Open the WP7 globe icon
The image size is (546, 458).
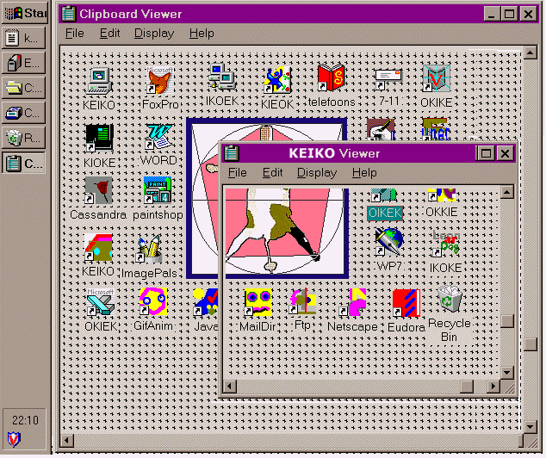pyautogui.click(x=388, y=242)
